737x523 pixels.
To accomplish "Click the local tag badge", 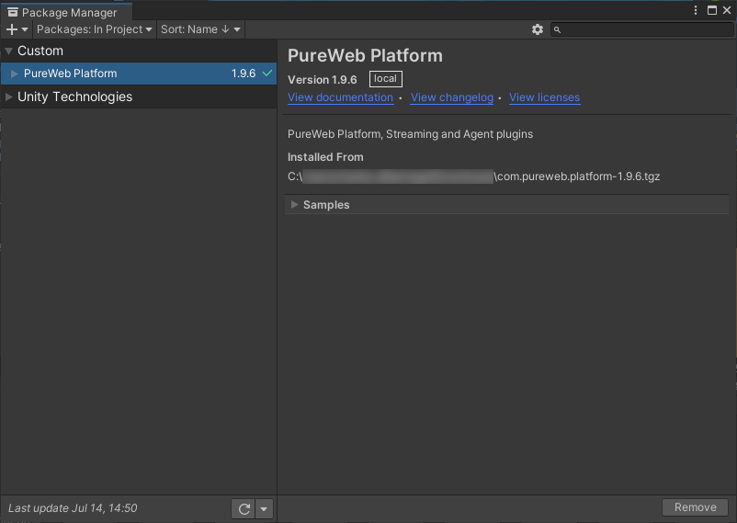I will [385, 78].
